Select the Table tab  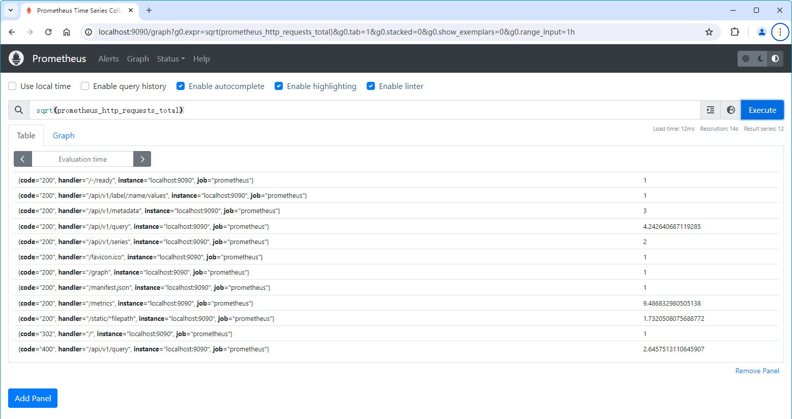pos(26,135)
